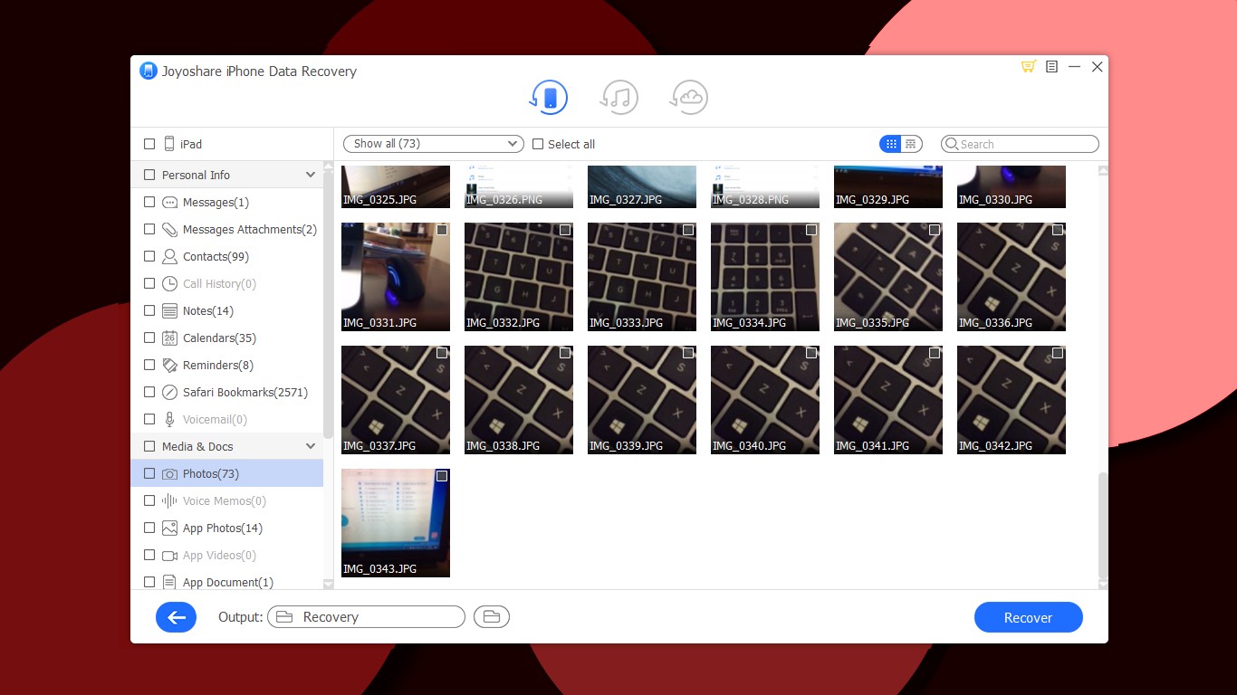Click the Messages Attachments paperclip icon
The width and height of the screenshot is (1237, 695).
pos(169,230)
